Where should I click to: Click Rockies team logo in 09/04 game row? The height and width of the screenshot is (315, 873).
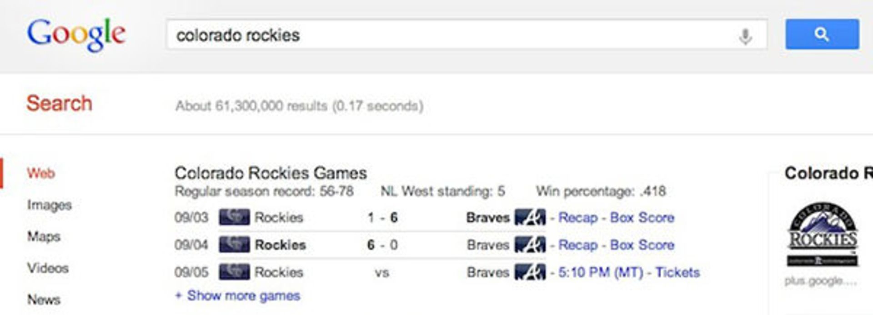click(234, 245)
